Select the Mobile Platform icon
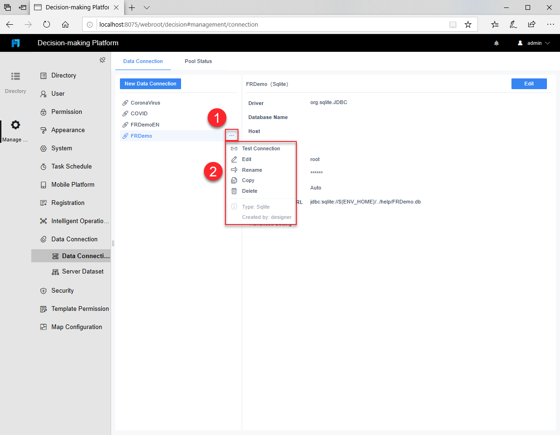Screen dimensions: 560x435 coord(43,184)
